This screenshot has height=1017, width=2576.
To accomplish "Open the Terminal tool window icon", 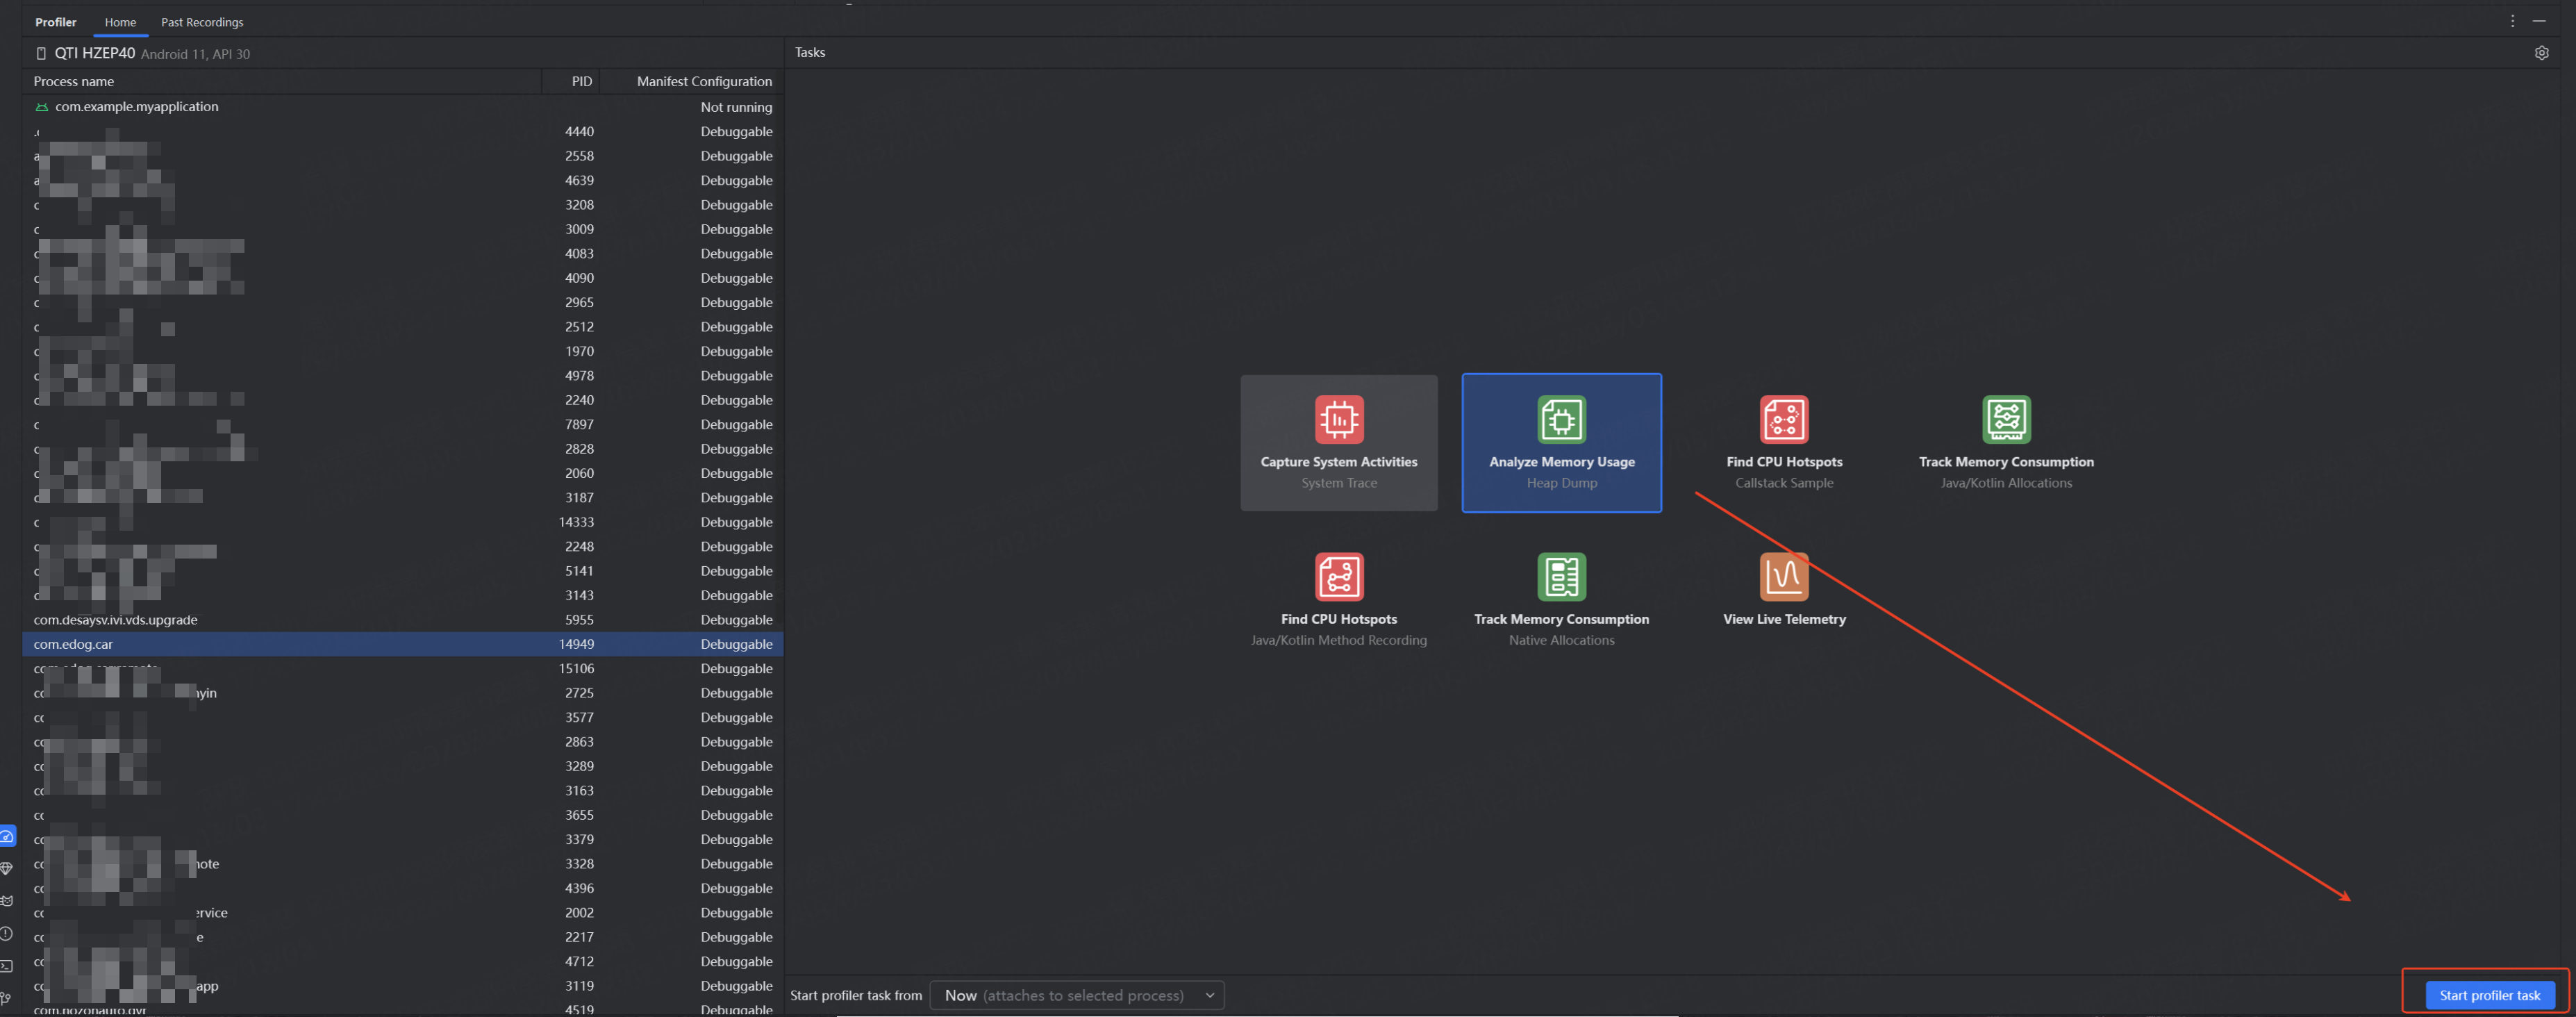I will point(7,966).
